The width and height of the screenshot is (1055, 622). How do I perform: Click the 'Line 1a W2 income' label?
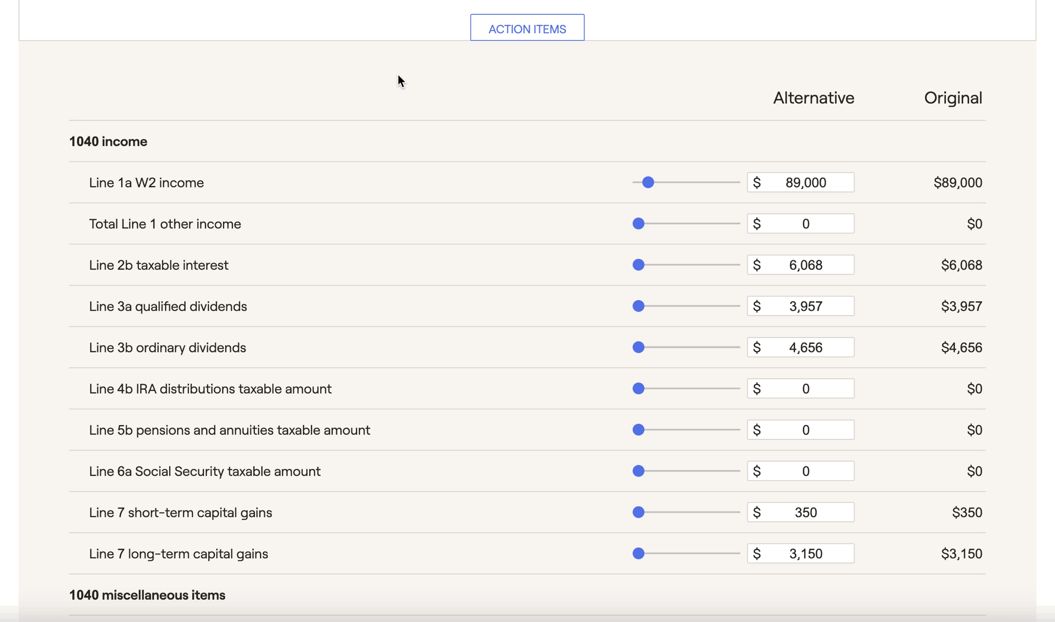coord(146,183)
